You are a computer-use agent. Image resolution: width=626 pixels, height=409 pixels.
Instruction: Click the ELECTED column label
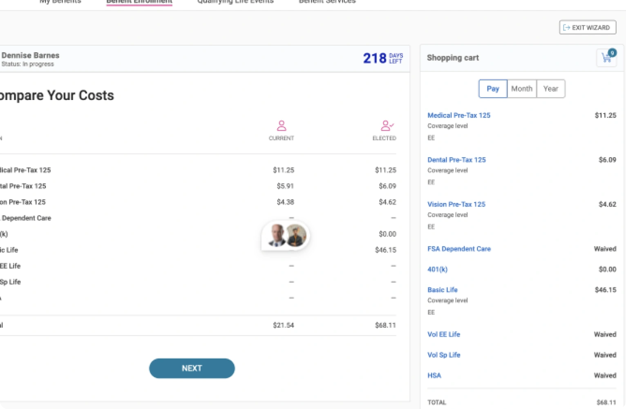[x=384, y=138]
